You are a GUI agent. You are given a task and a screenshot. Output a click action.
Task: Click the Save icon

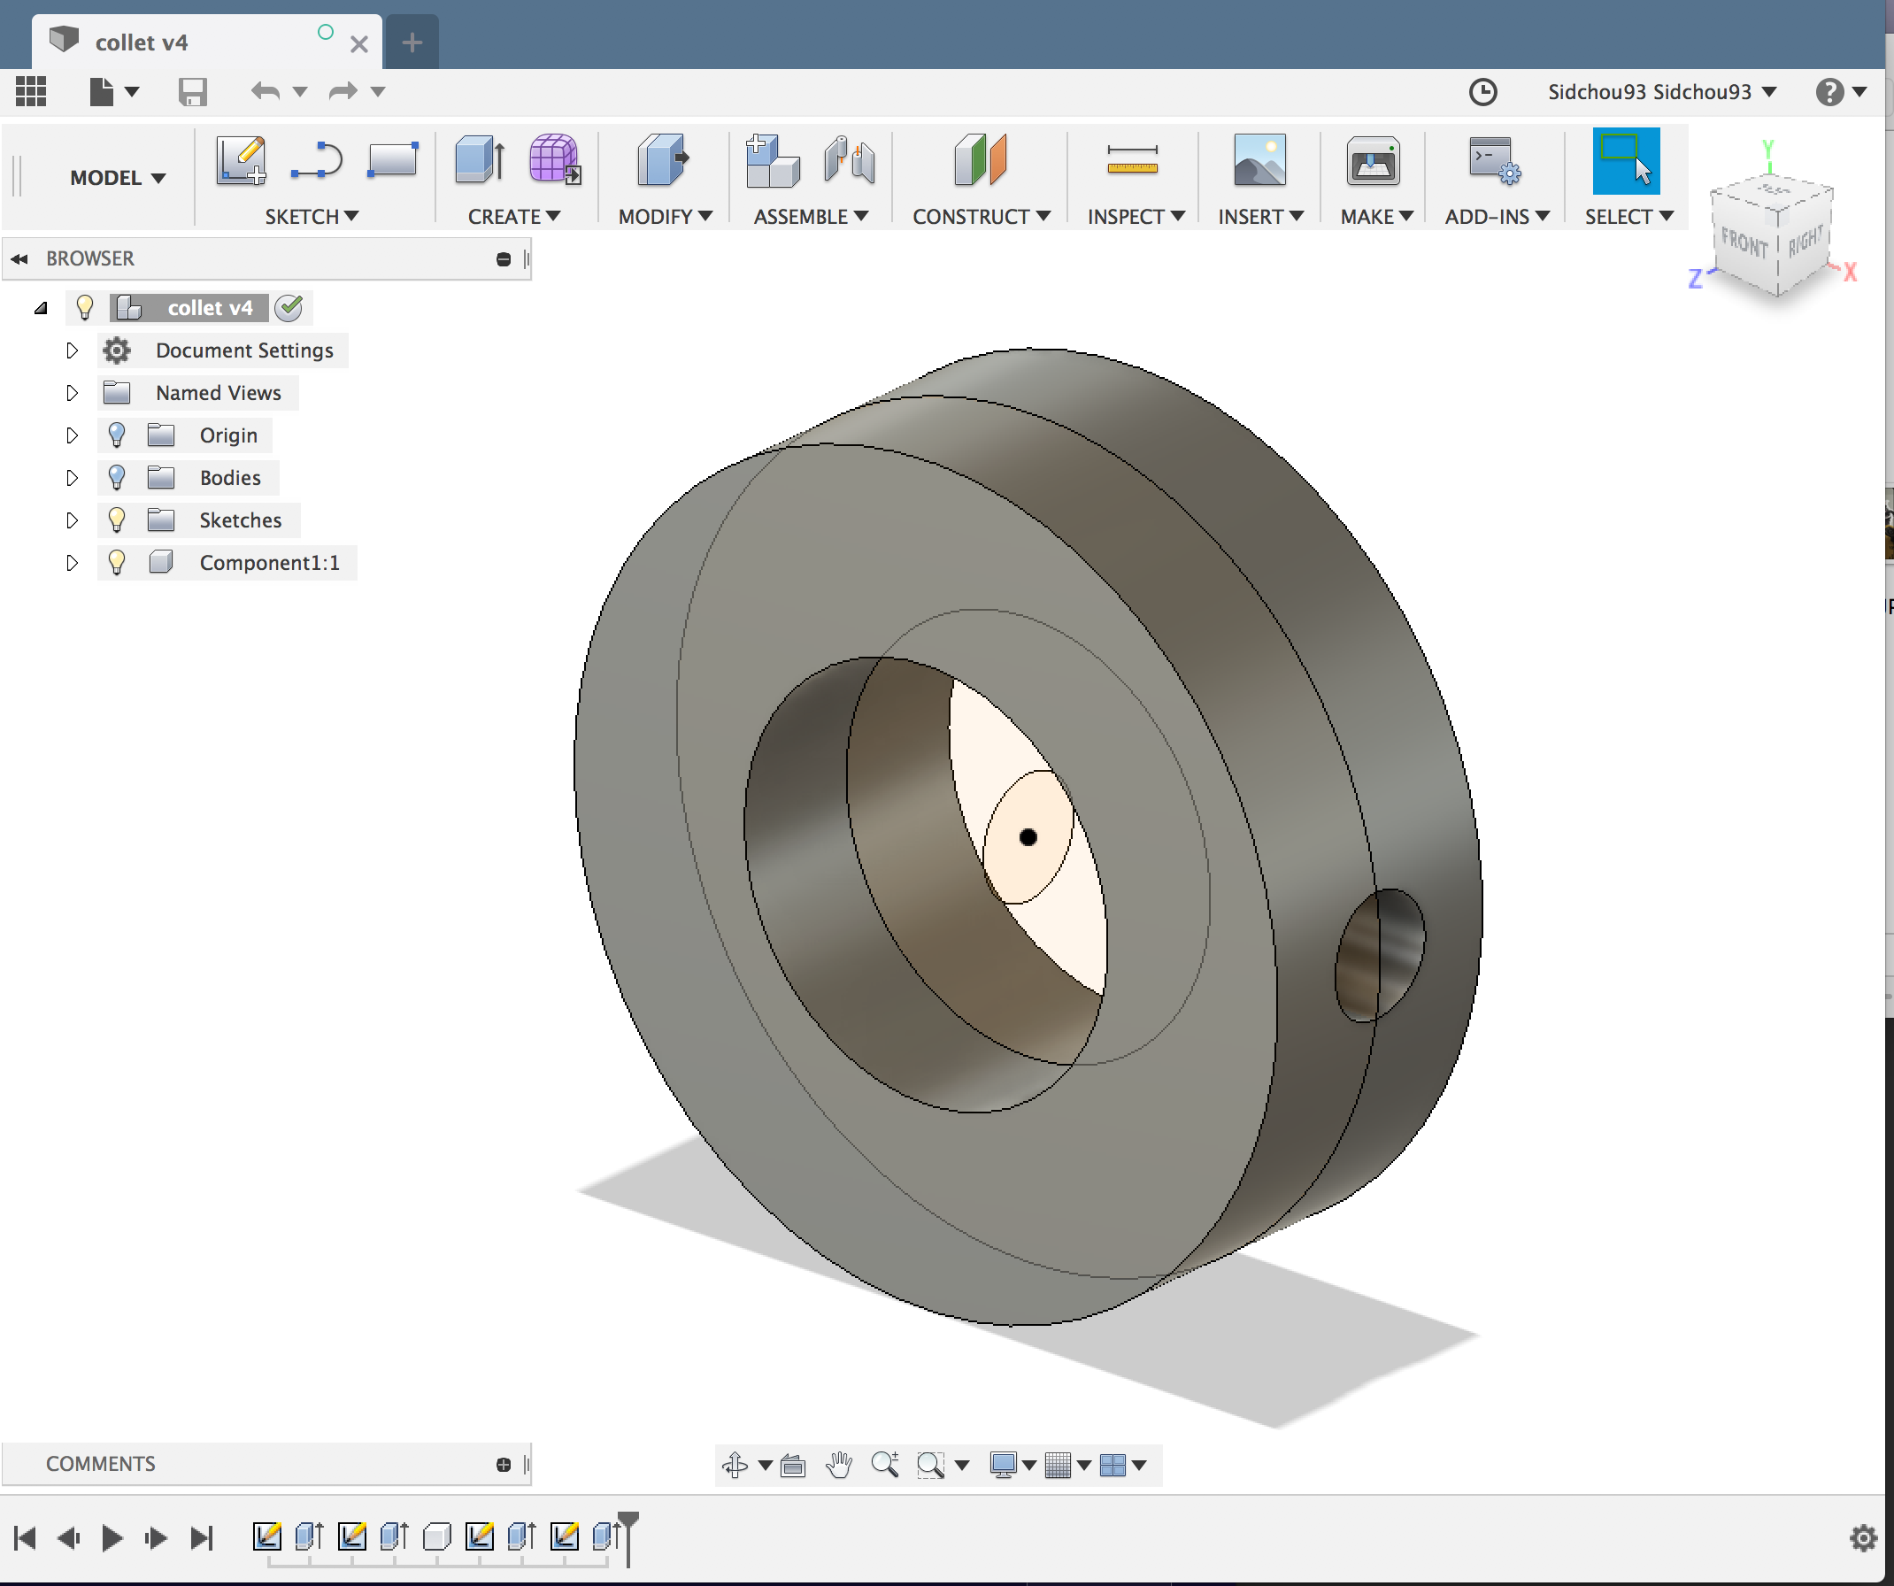pos(192,91)
